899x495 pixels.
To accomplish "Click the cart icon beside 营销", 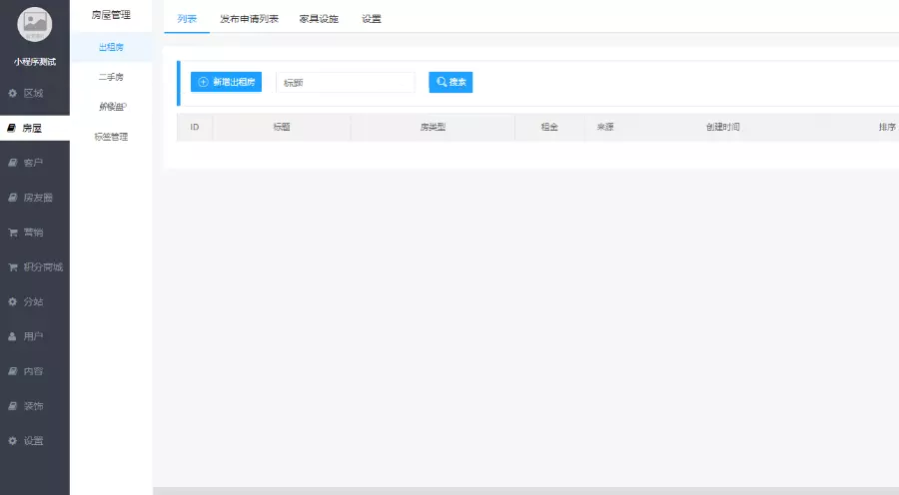I will coord(12,233).
